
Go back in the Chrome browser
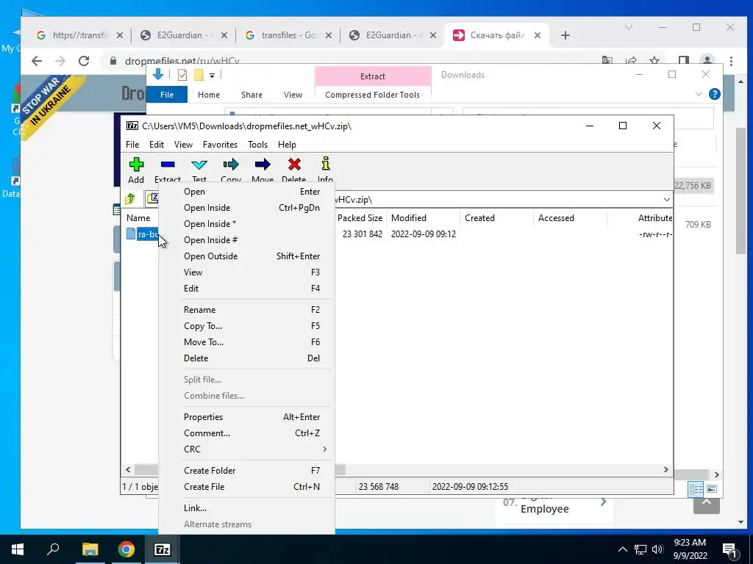pyautogui.click(x=37, y=61)
